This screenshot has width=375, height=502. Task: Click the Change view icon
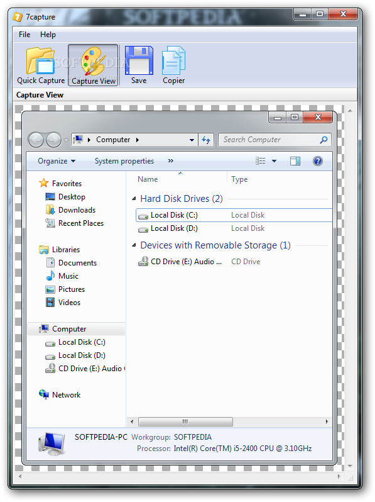pyautogui.click(x=261, y=161)
